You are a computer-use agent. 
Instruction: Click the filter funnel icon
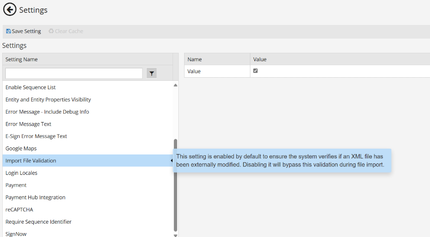(152, 74)
